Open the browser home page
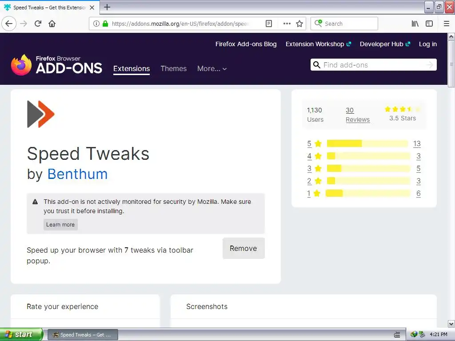This screenshot has width=455, height=341. 52,24
